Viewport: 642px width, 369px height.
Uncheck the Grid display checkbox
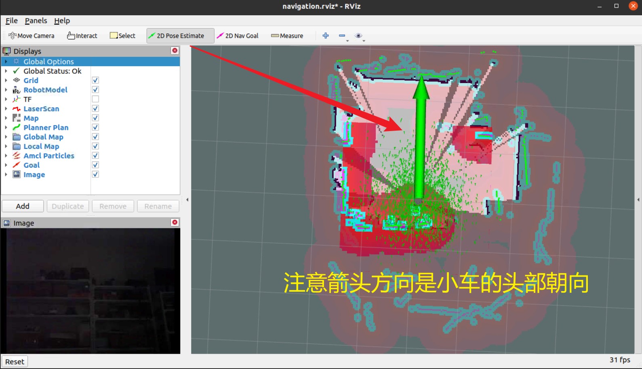pyautogui.click(x=95, y=80)
